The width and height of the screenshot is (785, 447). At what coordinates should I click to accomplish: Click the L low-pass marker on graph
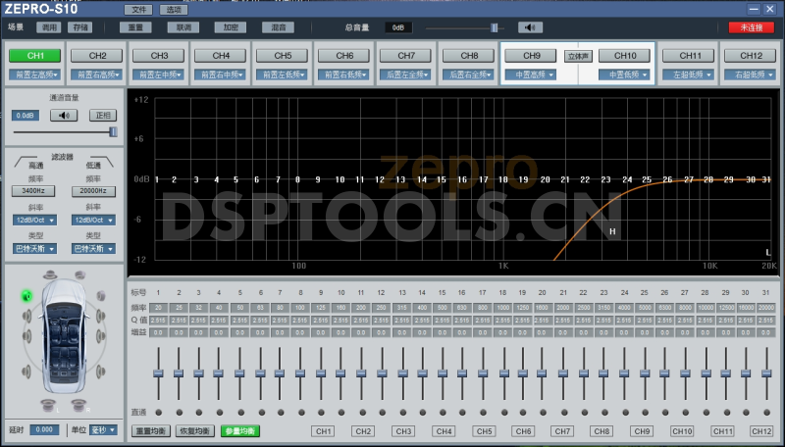point(768,252)
